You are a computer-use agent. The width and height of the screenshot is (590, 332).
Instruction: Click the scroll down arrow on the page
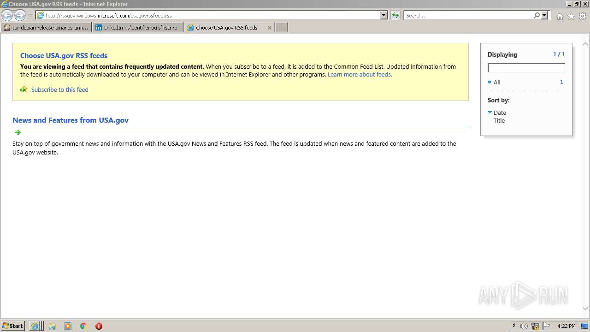[585, 308]
